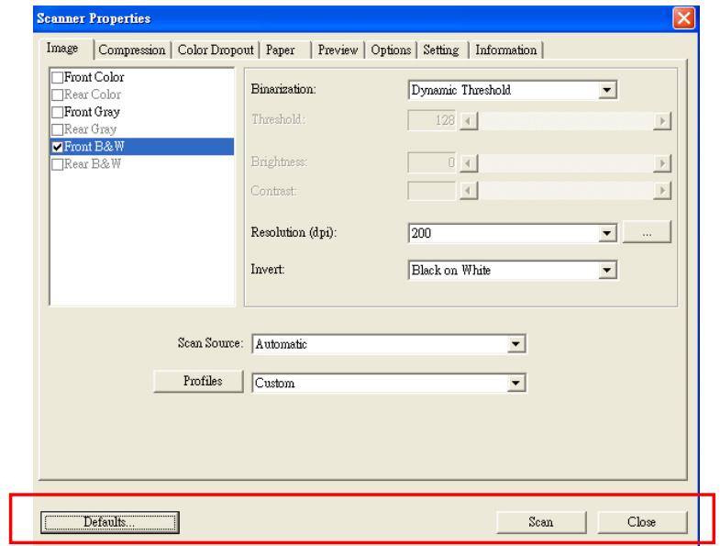Switch to the Options tab
This screenshot has width=720, height=546.
coord(391,50)
